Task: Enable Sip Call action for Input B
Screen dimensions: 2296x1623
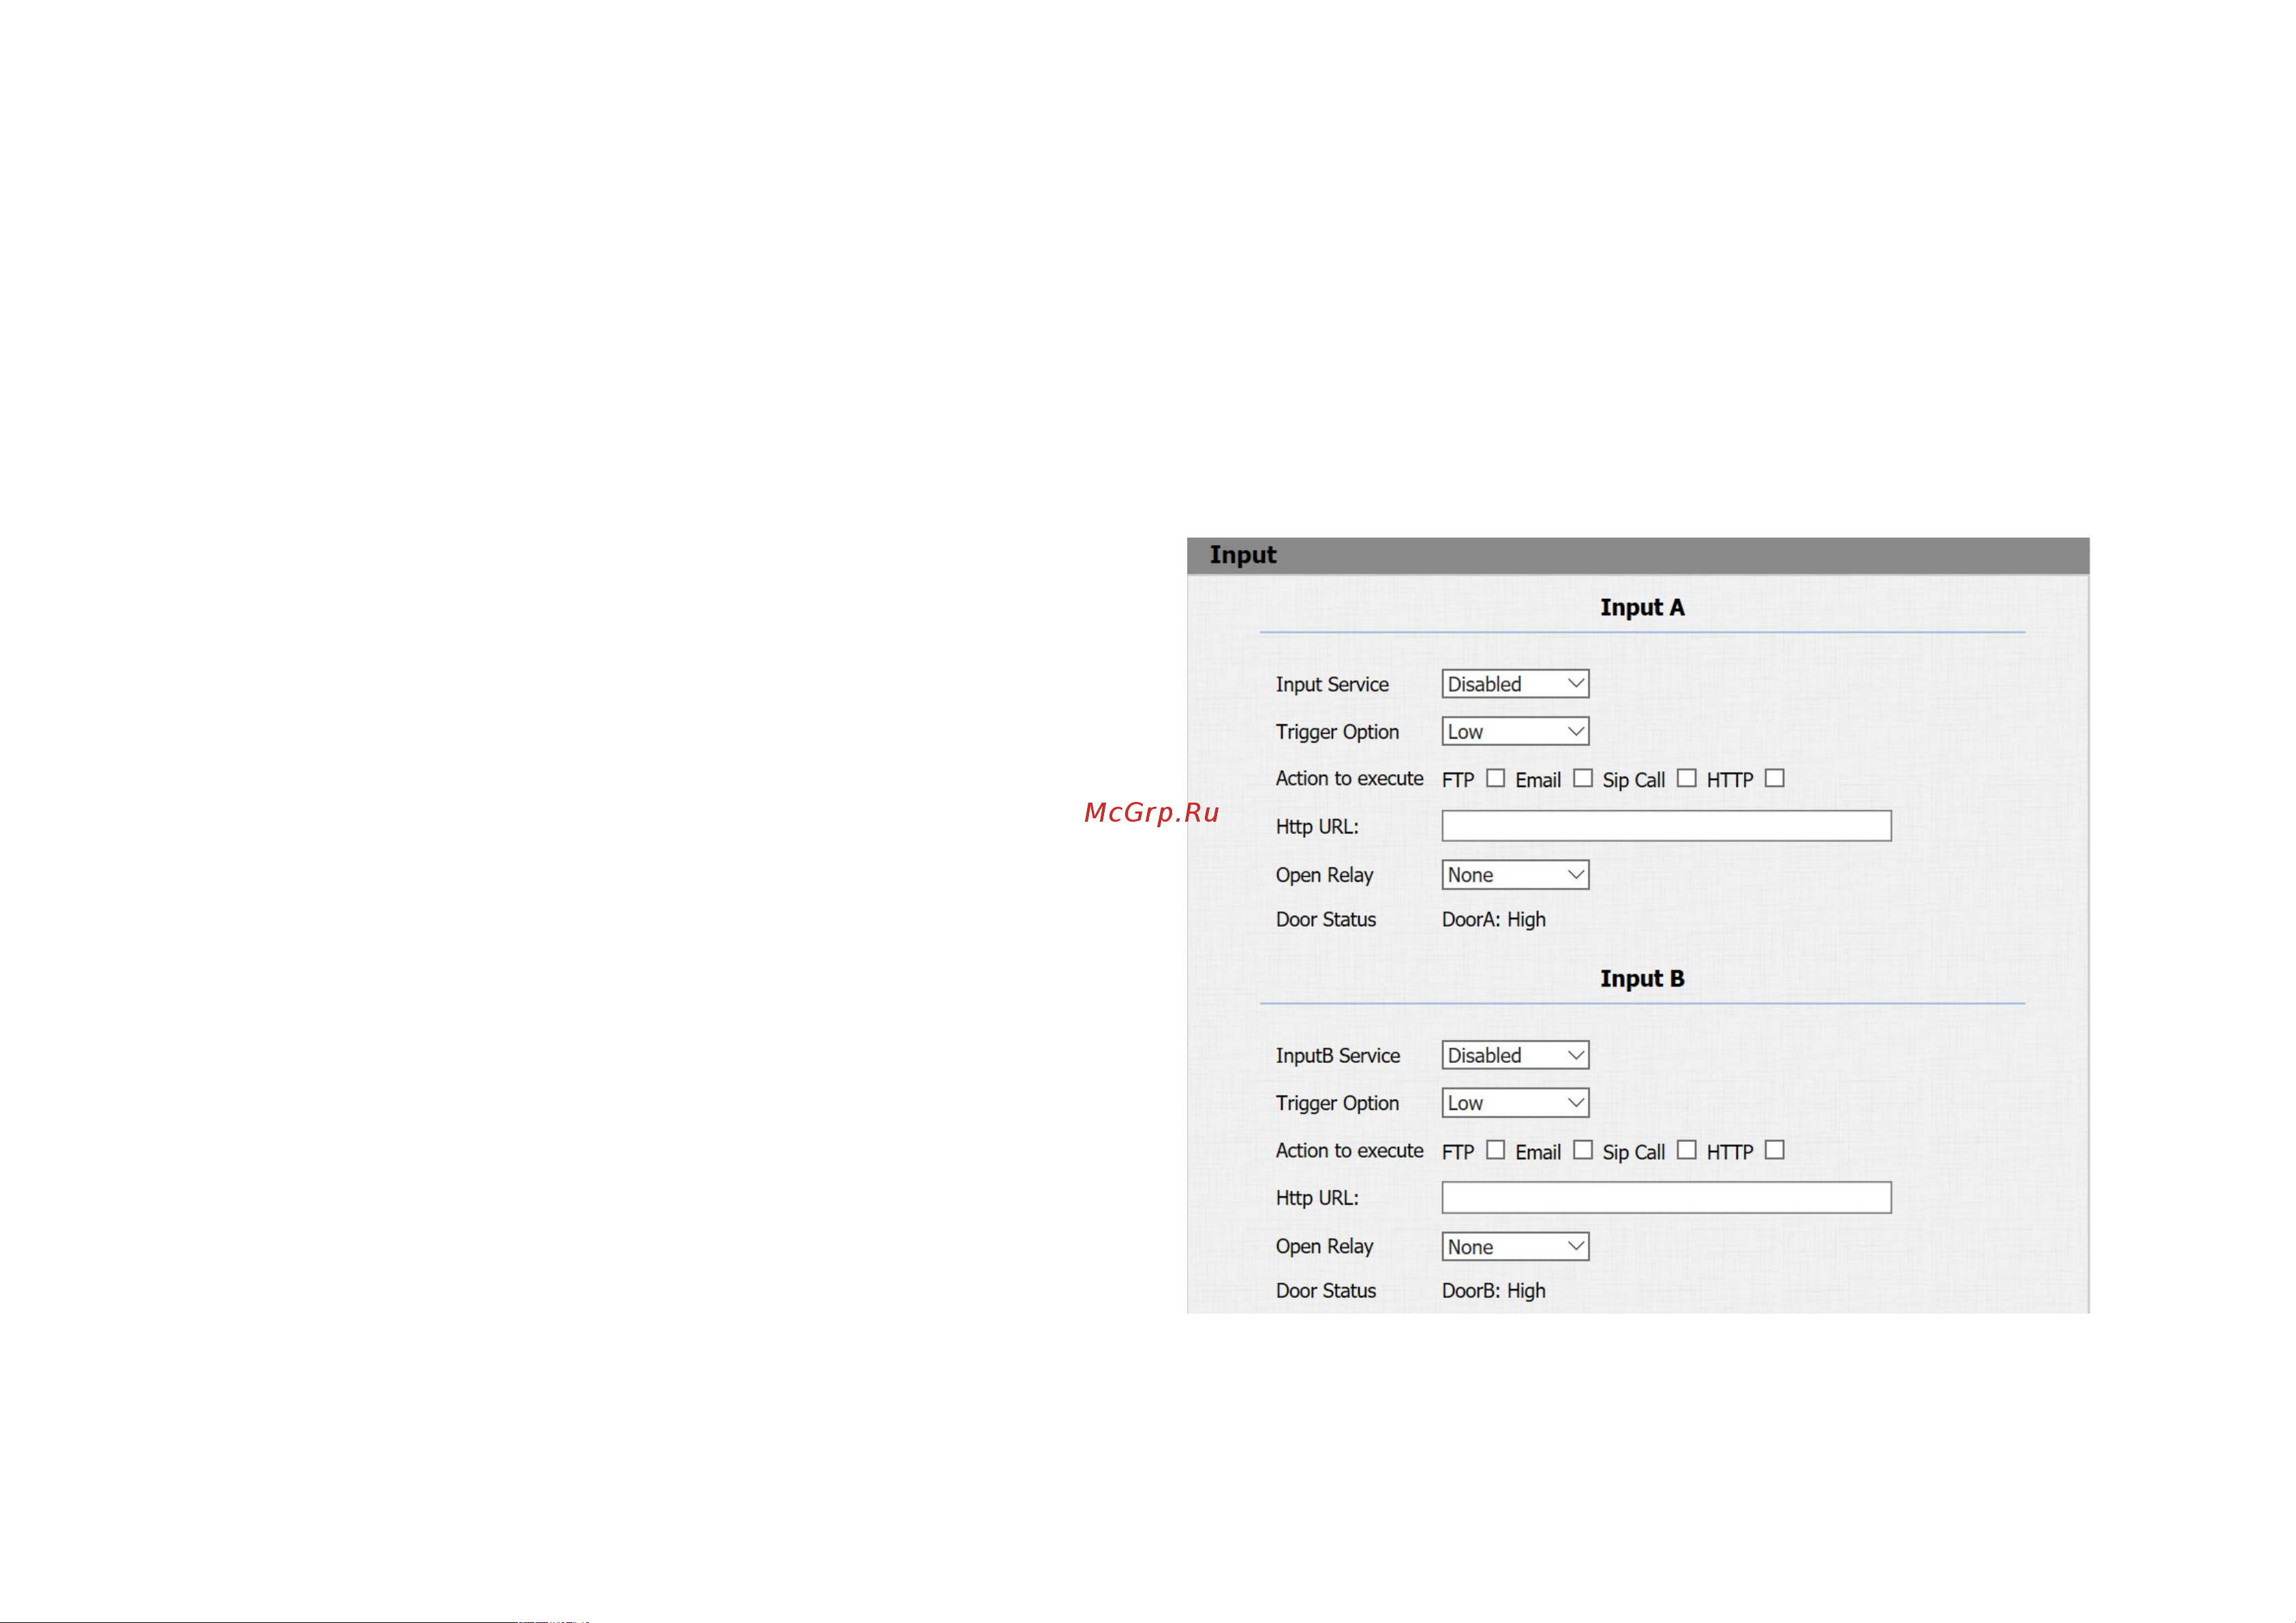Action: 1687,1150
